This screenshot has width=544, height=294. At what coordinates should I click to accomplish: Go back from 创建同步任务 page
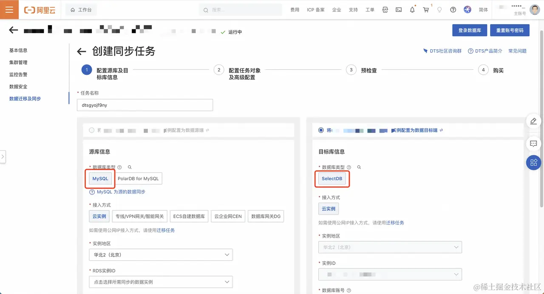click(x=81, y=52)
